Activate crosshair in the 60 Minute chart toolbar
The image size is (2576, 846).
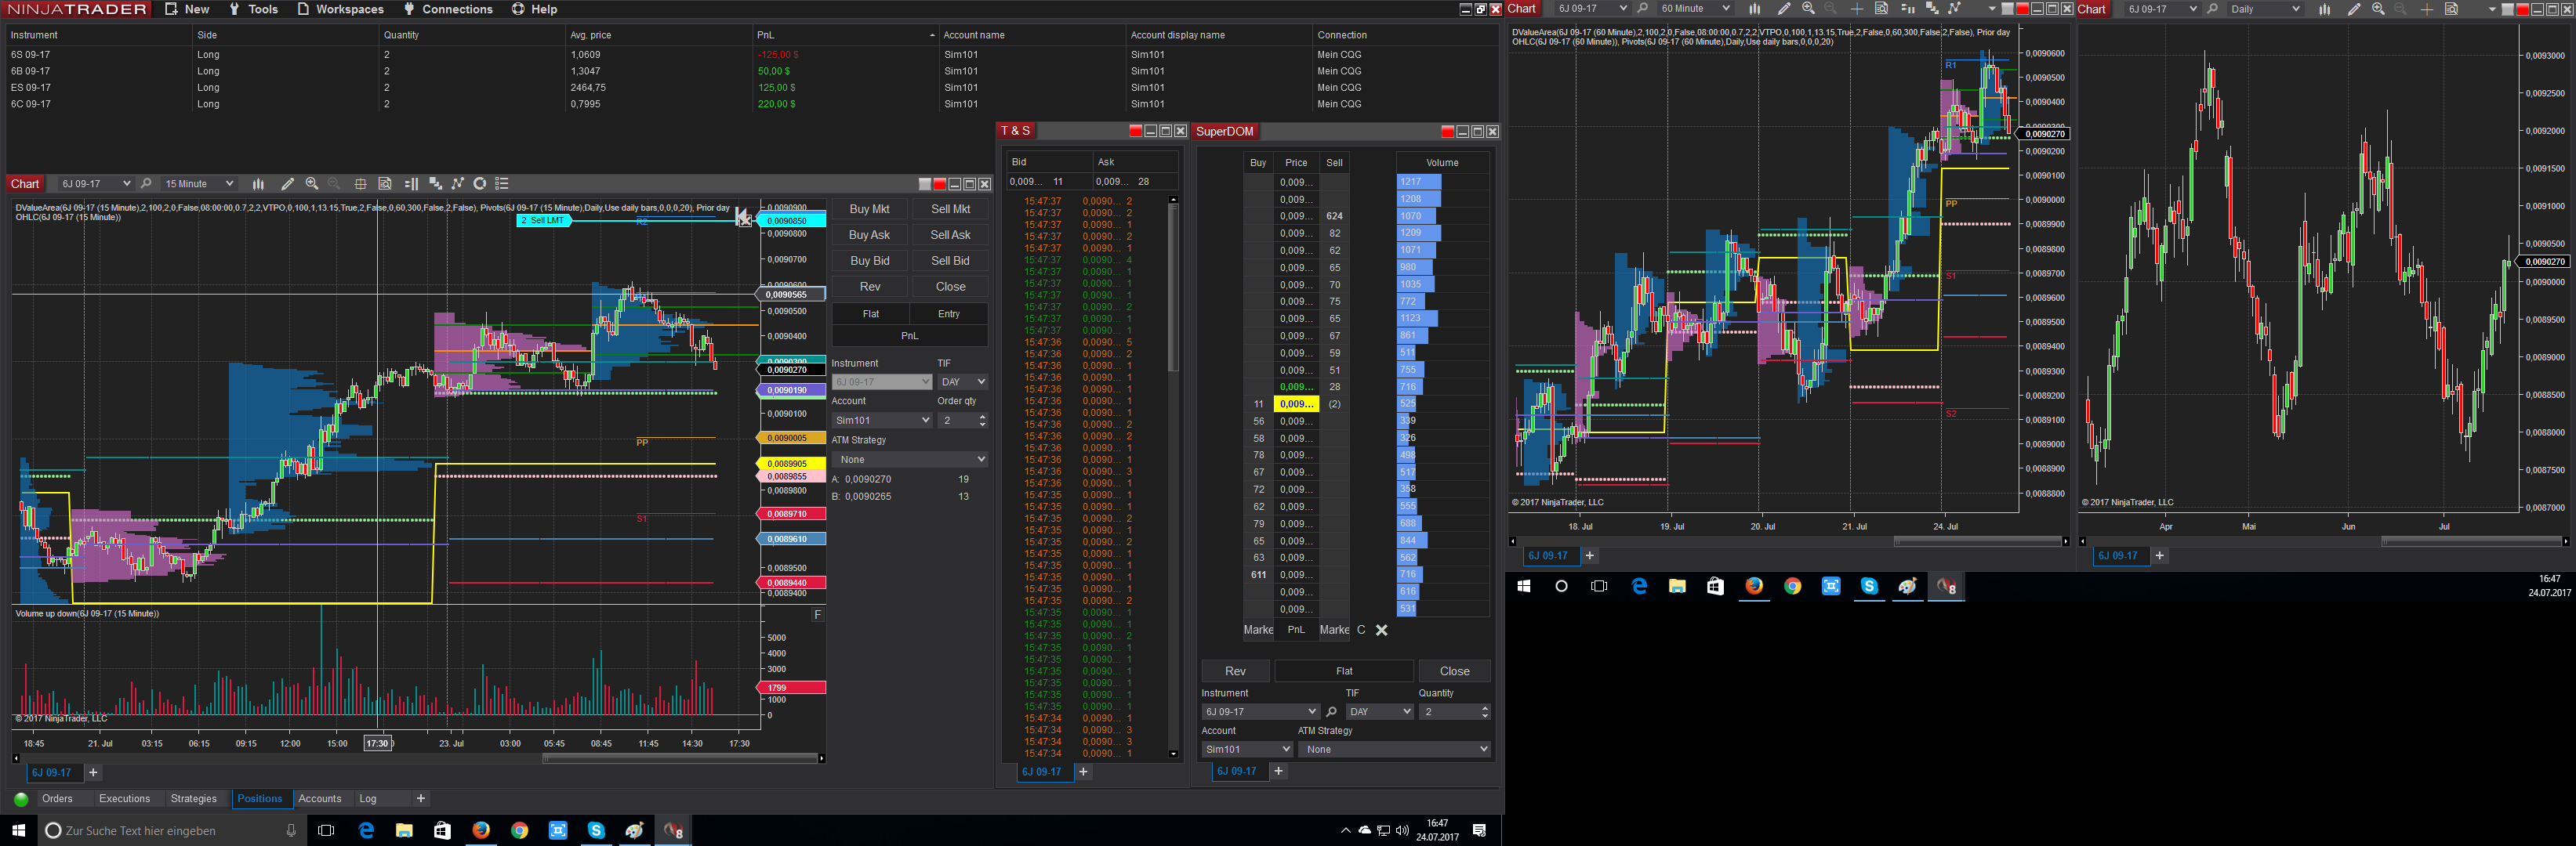1857,9
